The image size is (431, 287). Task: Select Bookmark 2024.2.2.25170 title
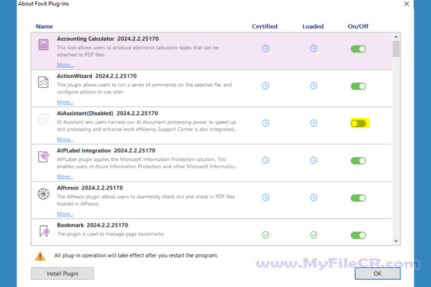[92, 225]
